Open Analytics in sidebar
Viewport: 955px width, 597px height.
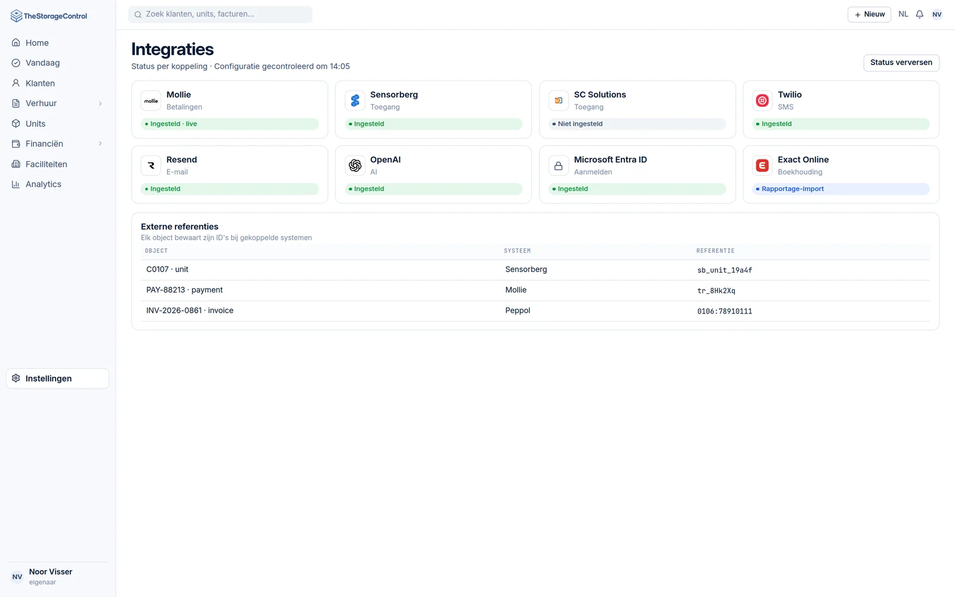pyautogui.click(x=58, y=184)
